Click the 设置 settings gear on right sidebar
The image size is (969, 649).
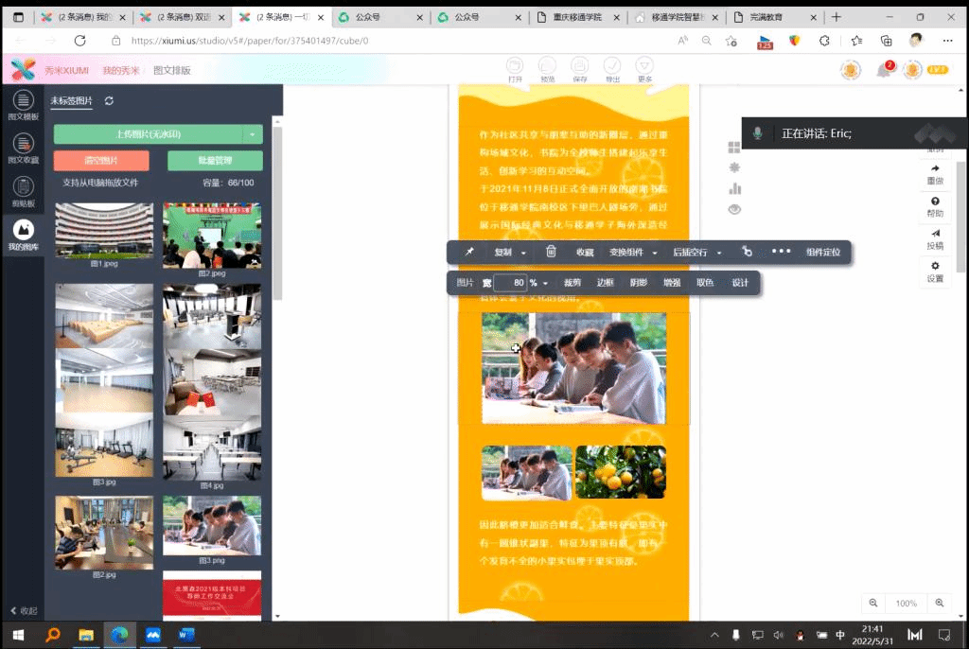pos(935,271)
